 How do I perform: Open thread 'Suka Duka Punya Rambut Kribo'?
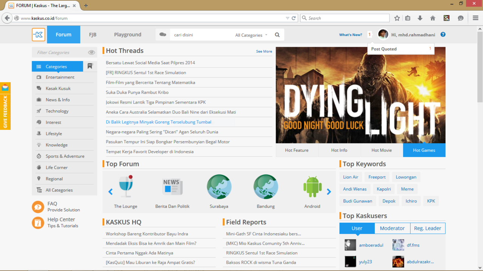click(137, 92)
